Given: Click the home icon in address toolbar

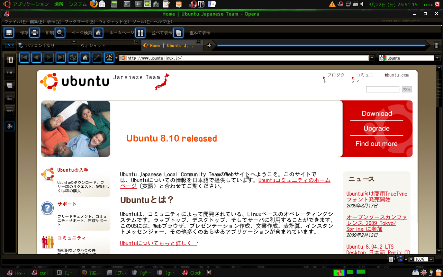Looking at the screenshot, I should pyautogui.click(x=85, y=57).
